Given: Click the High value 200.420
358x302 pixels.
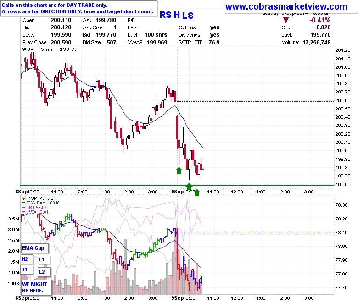Looking at the screenshot, I should point(61,27).
